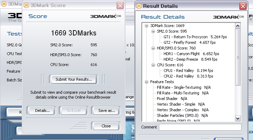Collapse the Feature Tests node
253x140 pixels.
point(147,82)
